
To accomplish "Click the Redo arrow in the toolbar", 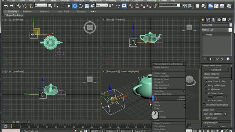I will (x=11, y=6).
